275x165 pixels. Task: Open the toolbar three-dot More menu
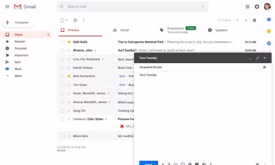pos(84,20)
